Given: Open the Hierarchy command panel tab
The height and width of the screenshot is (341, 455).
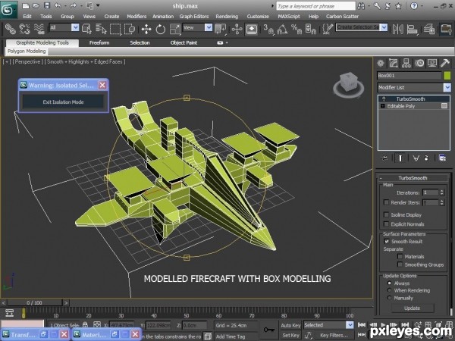Looking at the screenshot, I should point(406,63).
